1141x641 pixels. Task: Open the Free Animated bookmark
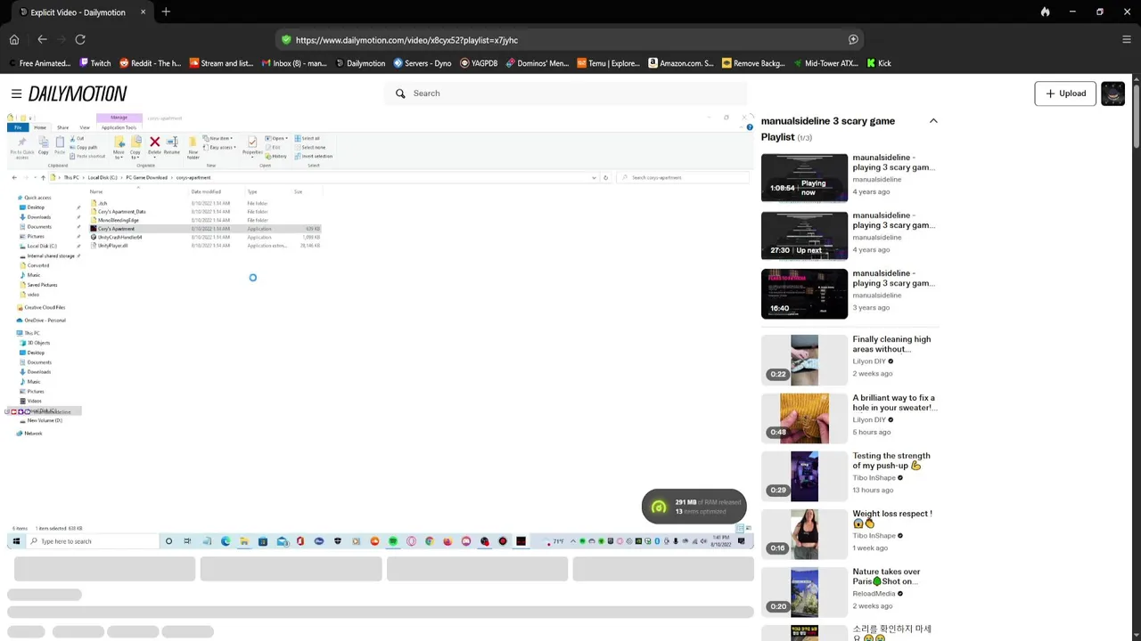tap(39, 63)
